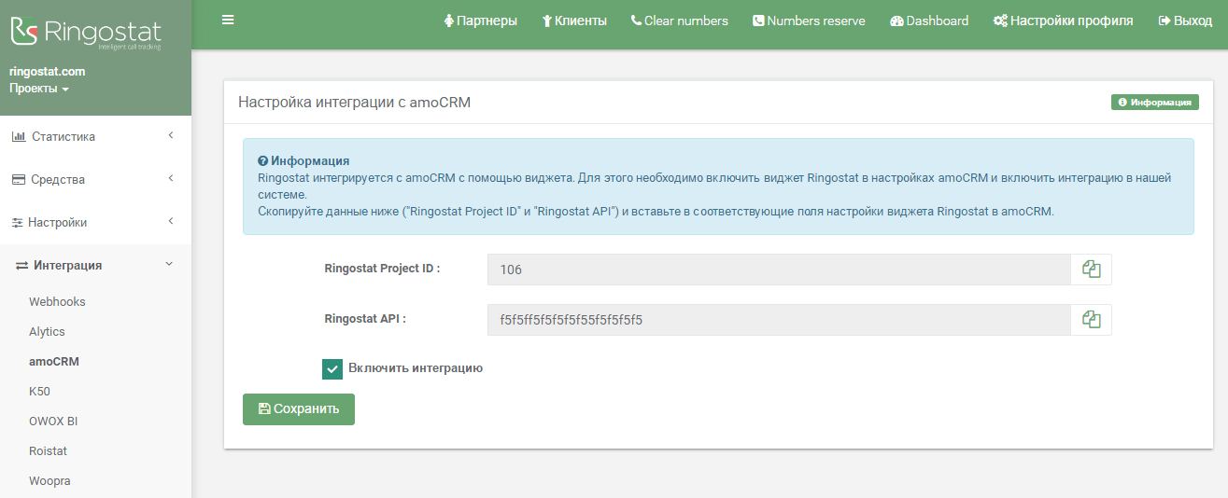The height and width of the screenshot is (498, 1228).
Task: Click the Настройки sliders icon
Action: click(x=18, y=223)
